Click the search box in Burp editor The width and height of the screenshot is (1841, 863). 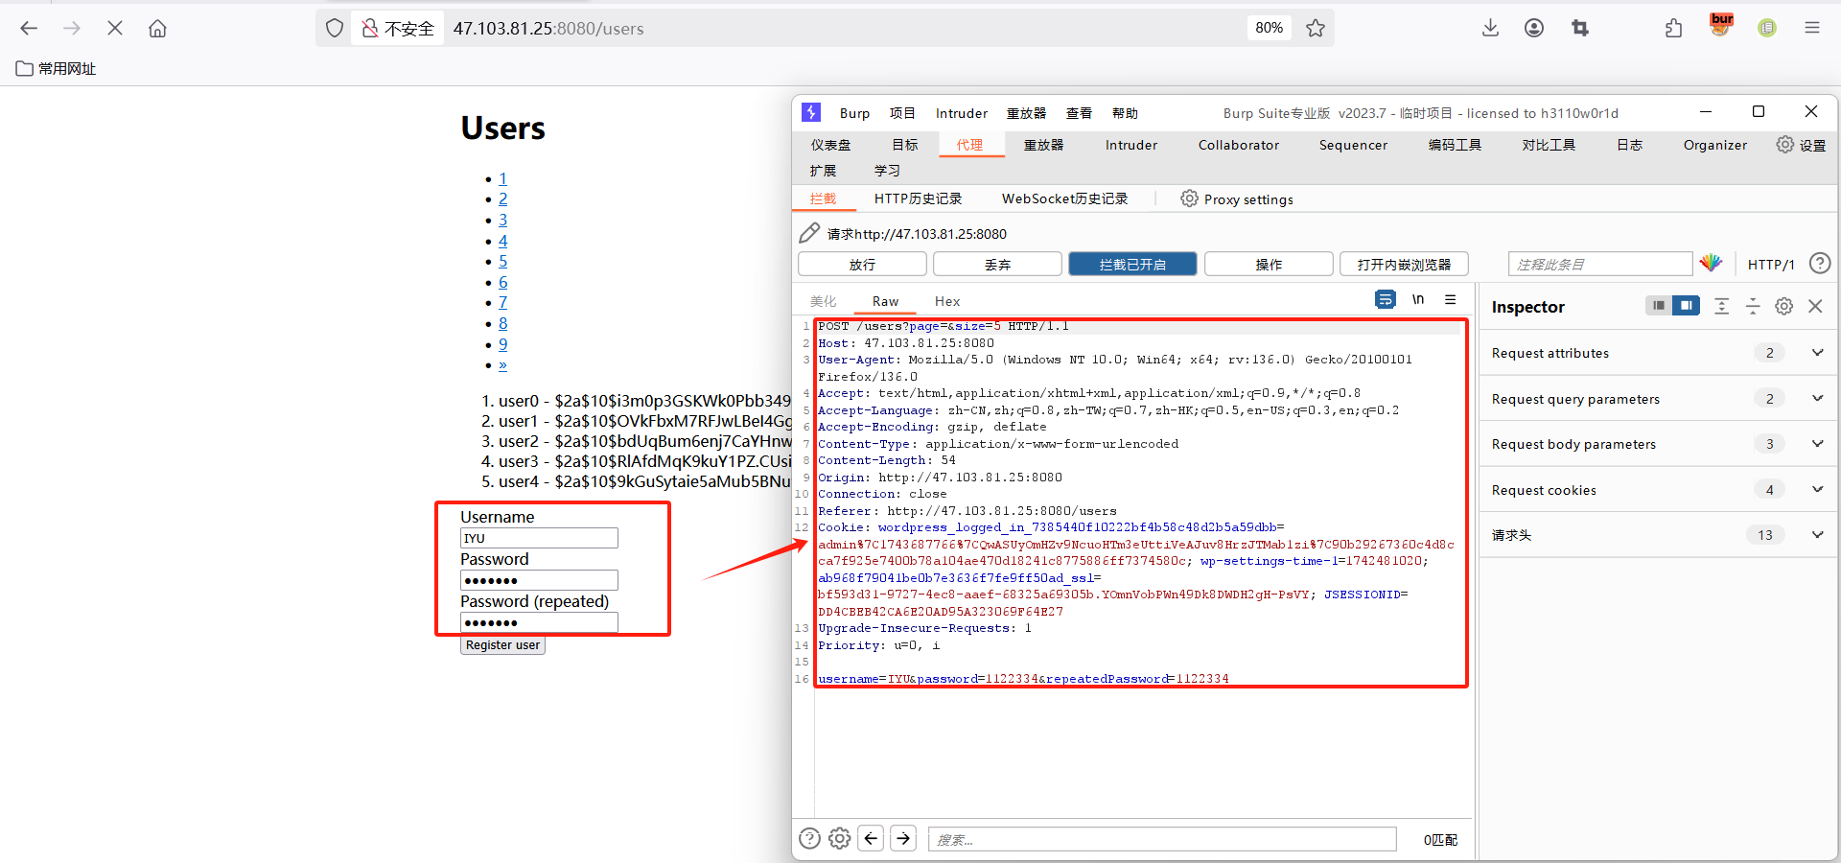[1162, 839]
